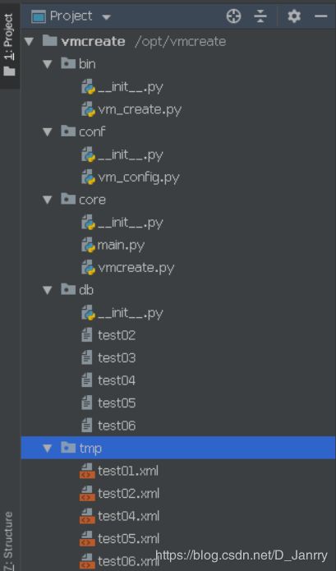Select the vm_create.py Python file icon
This screenshot has width=336, height=571.
point(88,109)
